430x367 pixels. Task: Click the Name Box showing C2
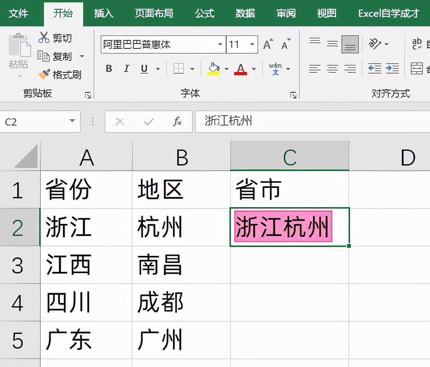pos(34,122)
